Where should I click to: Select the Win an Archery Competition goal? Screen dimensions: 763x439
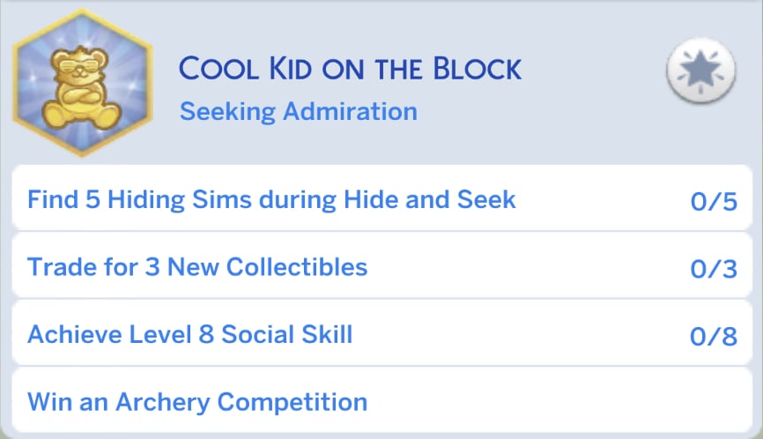coord(197,402)
